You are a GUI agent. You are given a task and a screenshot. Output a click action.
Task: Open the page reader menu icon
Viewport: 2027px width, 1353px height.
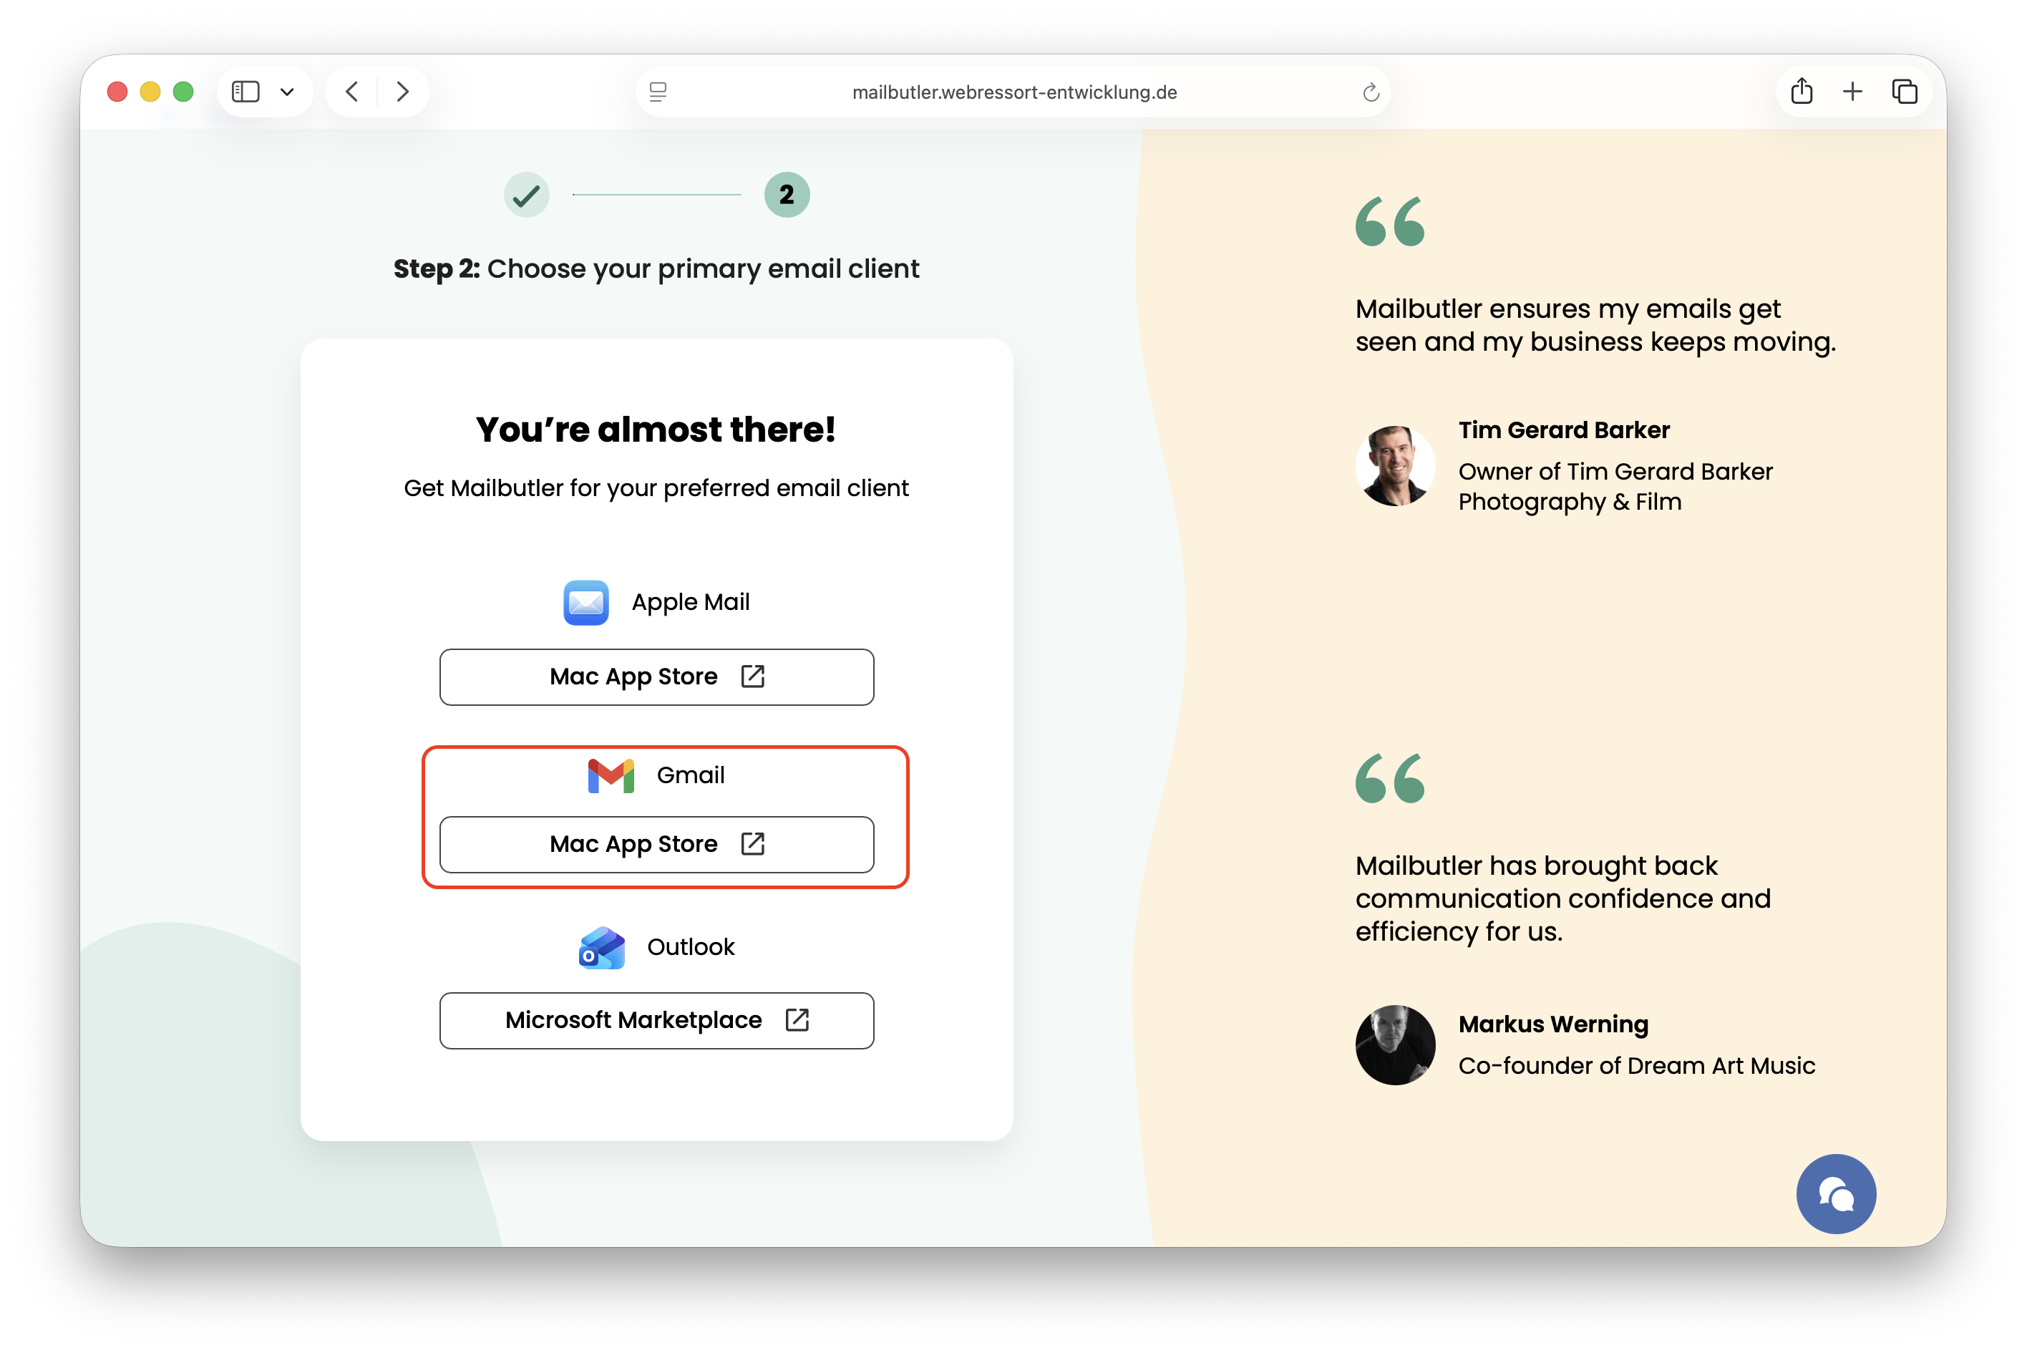[x=658, y=92]
